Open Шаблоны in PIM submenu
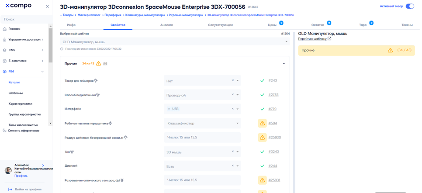This screenshot has width=422, height=193. point(16,93)
